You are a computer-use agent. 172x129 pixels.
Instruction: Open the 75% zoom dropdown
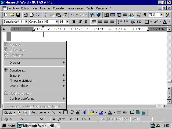point(161,15)
